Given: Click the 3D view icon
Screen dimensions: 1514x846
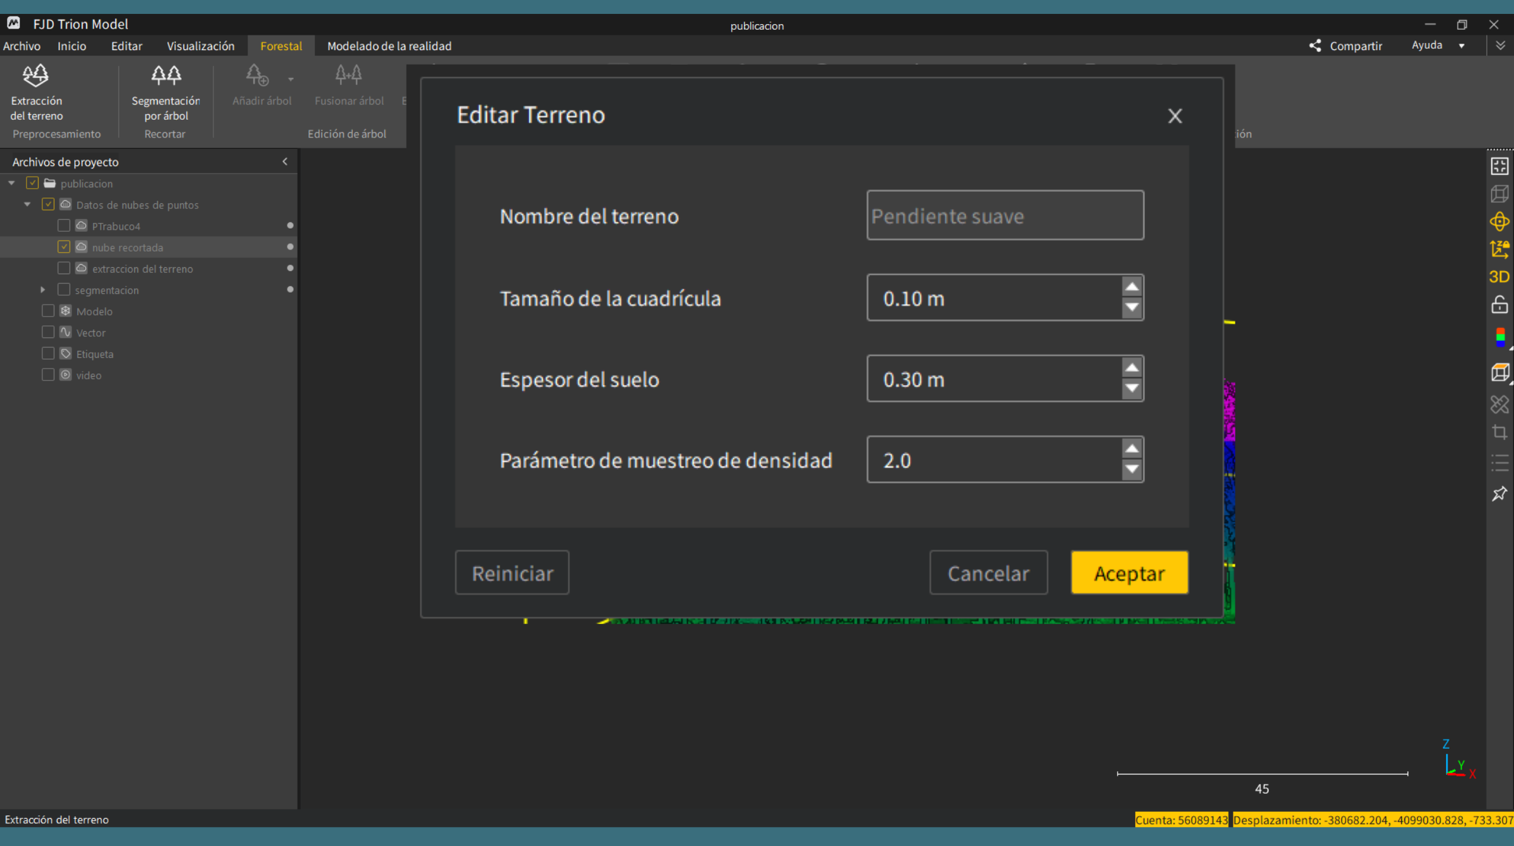Looking at the screenshot, I should tap(1499, 277).
